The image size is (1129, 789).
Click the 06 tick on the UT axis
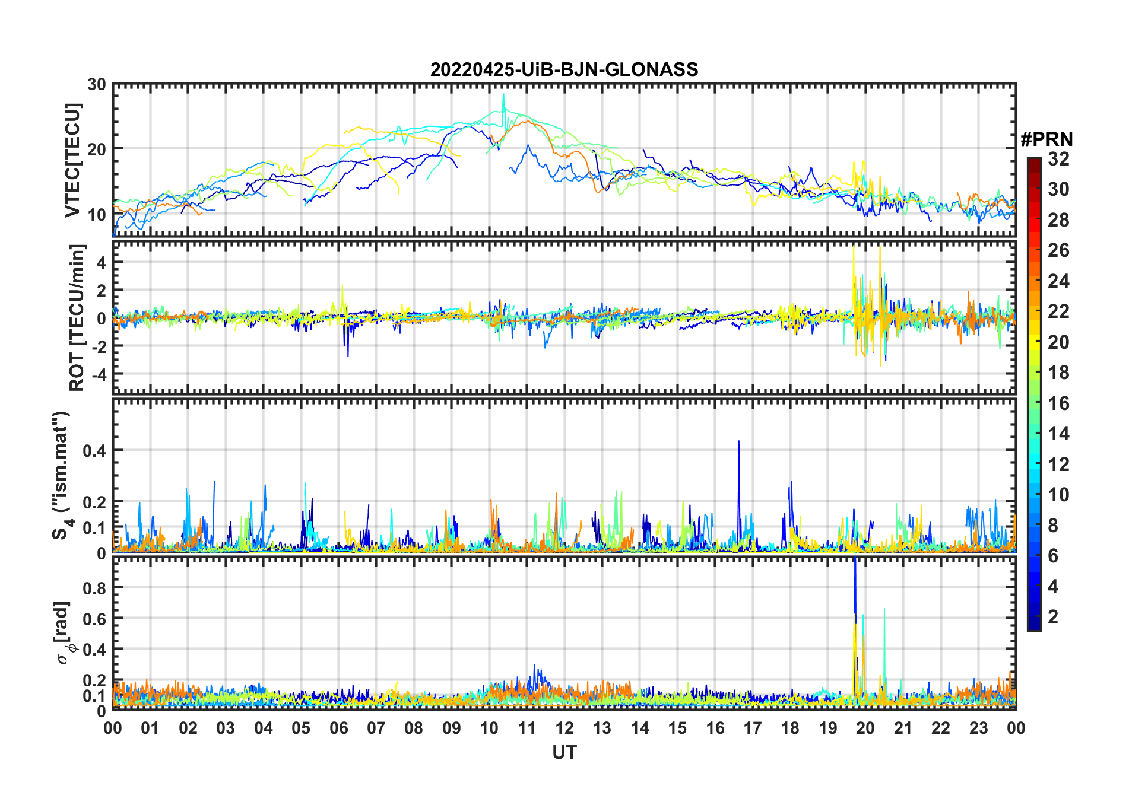point(338,728)
